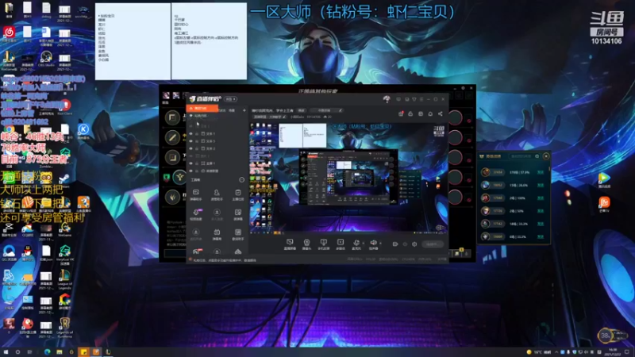Open the quality pill dropdown beside app logo
This screenshot has width=635, height=357.
tap(231, 99)
